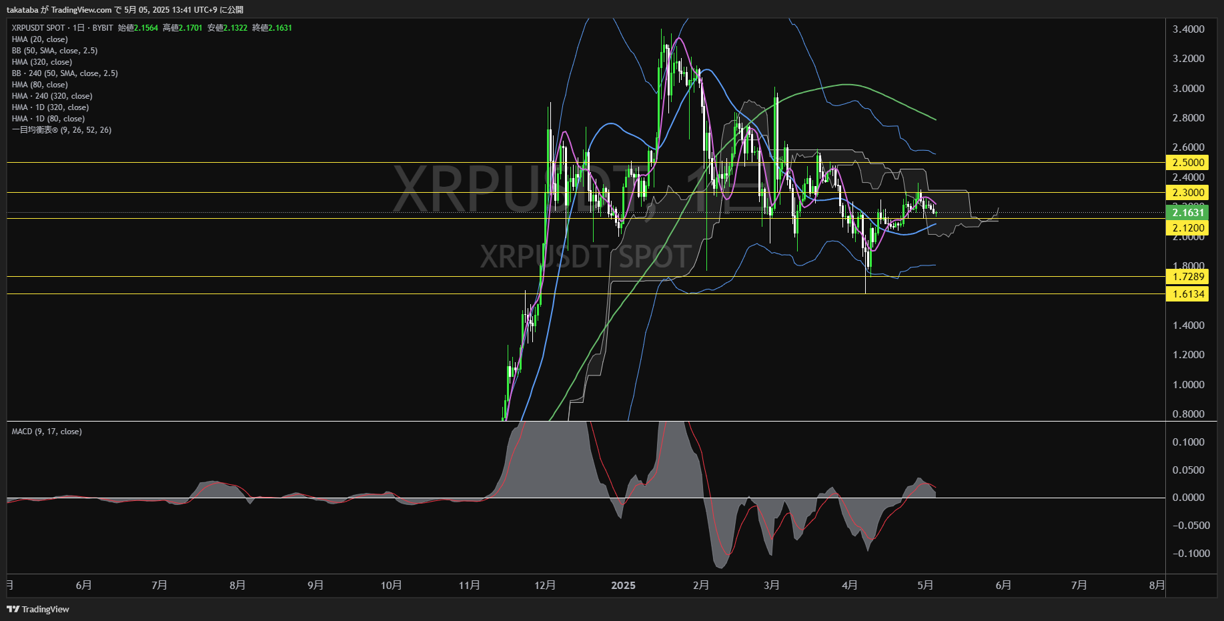Click the 高値 2.1701 high value
This screenshot has width=1224, height=621.
[x=183, y=28]
